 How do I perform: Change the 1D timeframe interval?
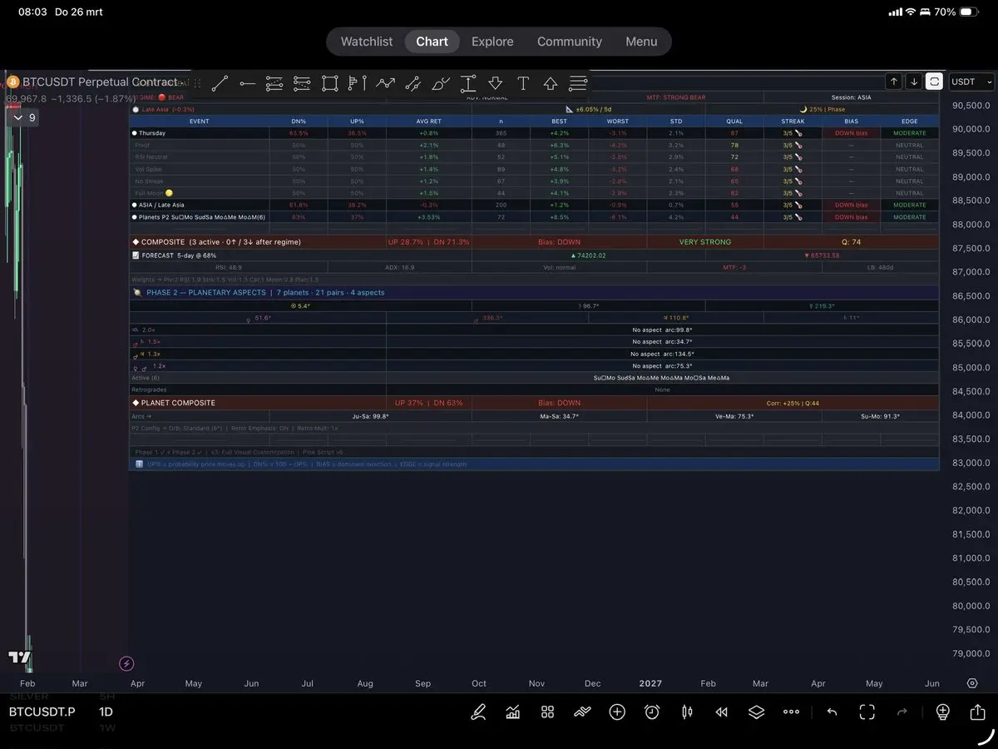point(106,712)
